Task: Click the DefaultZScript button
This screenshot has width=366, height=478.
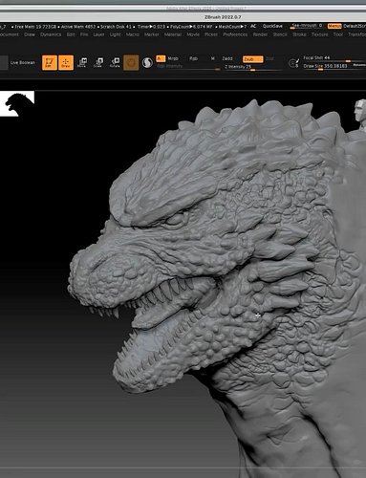Action: pos(355,26)
